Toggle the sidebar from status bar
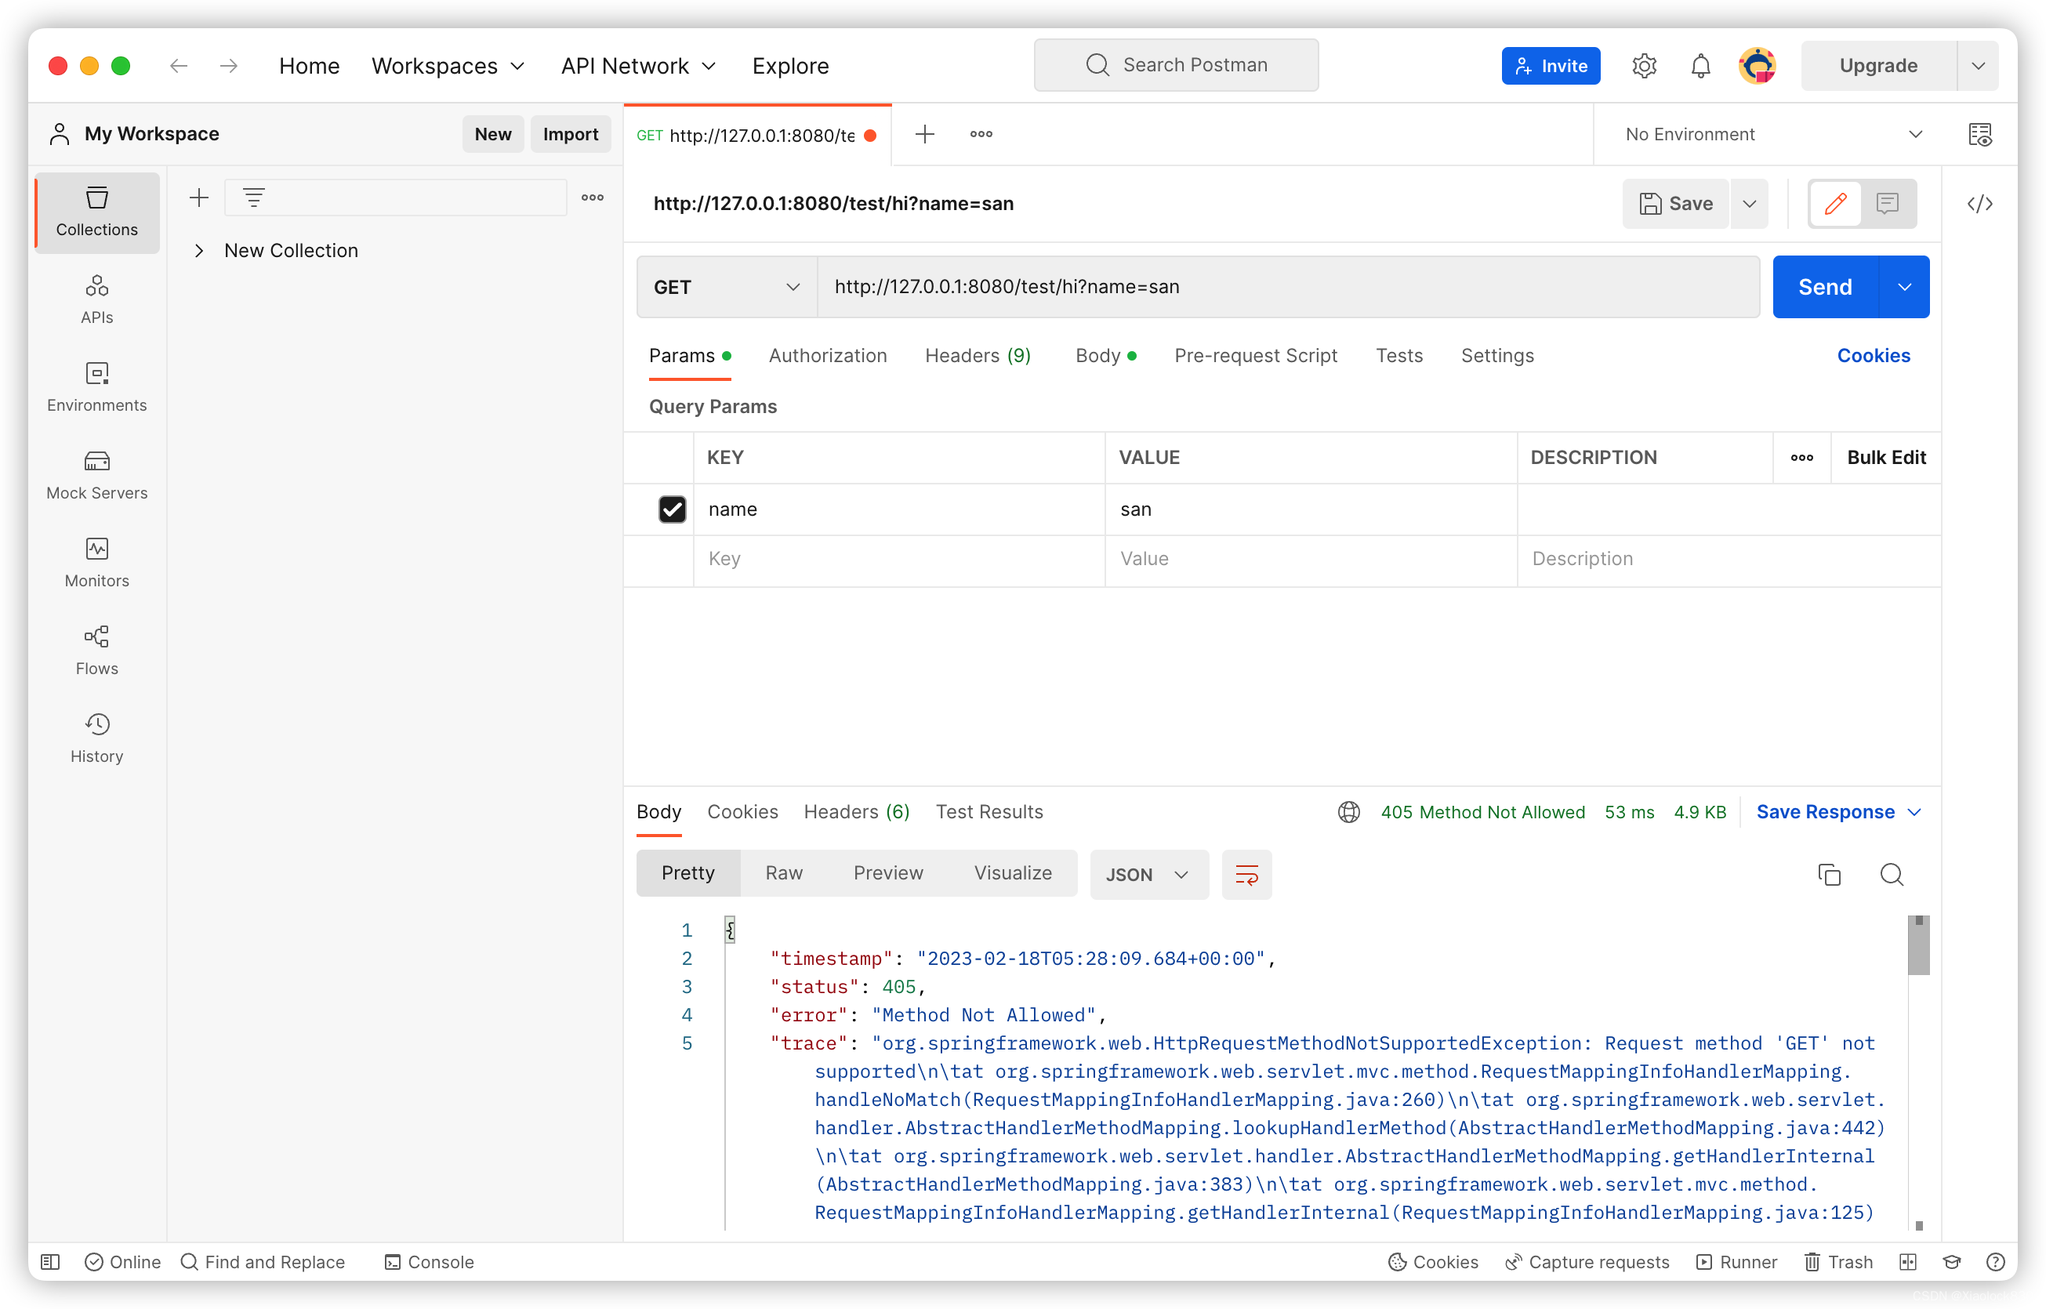The image size is (2046, 1309). pos(50,1261)
